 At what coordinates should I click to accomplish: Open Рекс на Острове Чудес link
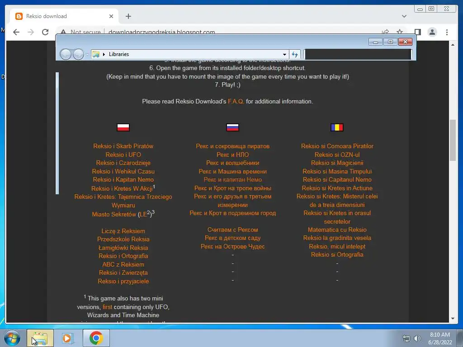233,246
